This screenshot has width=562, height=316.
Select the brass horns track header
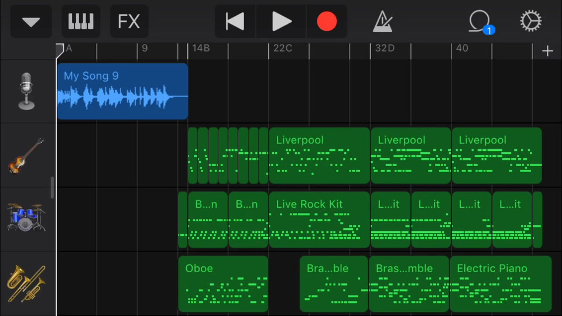point(28,284)
